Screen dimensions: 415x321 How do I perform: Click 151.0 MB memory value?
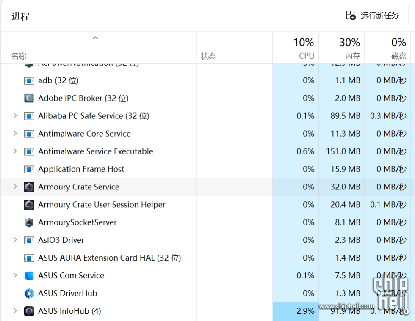343,151
